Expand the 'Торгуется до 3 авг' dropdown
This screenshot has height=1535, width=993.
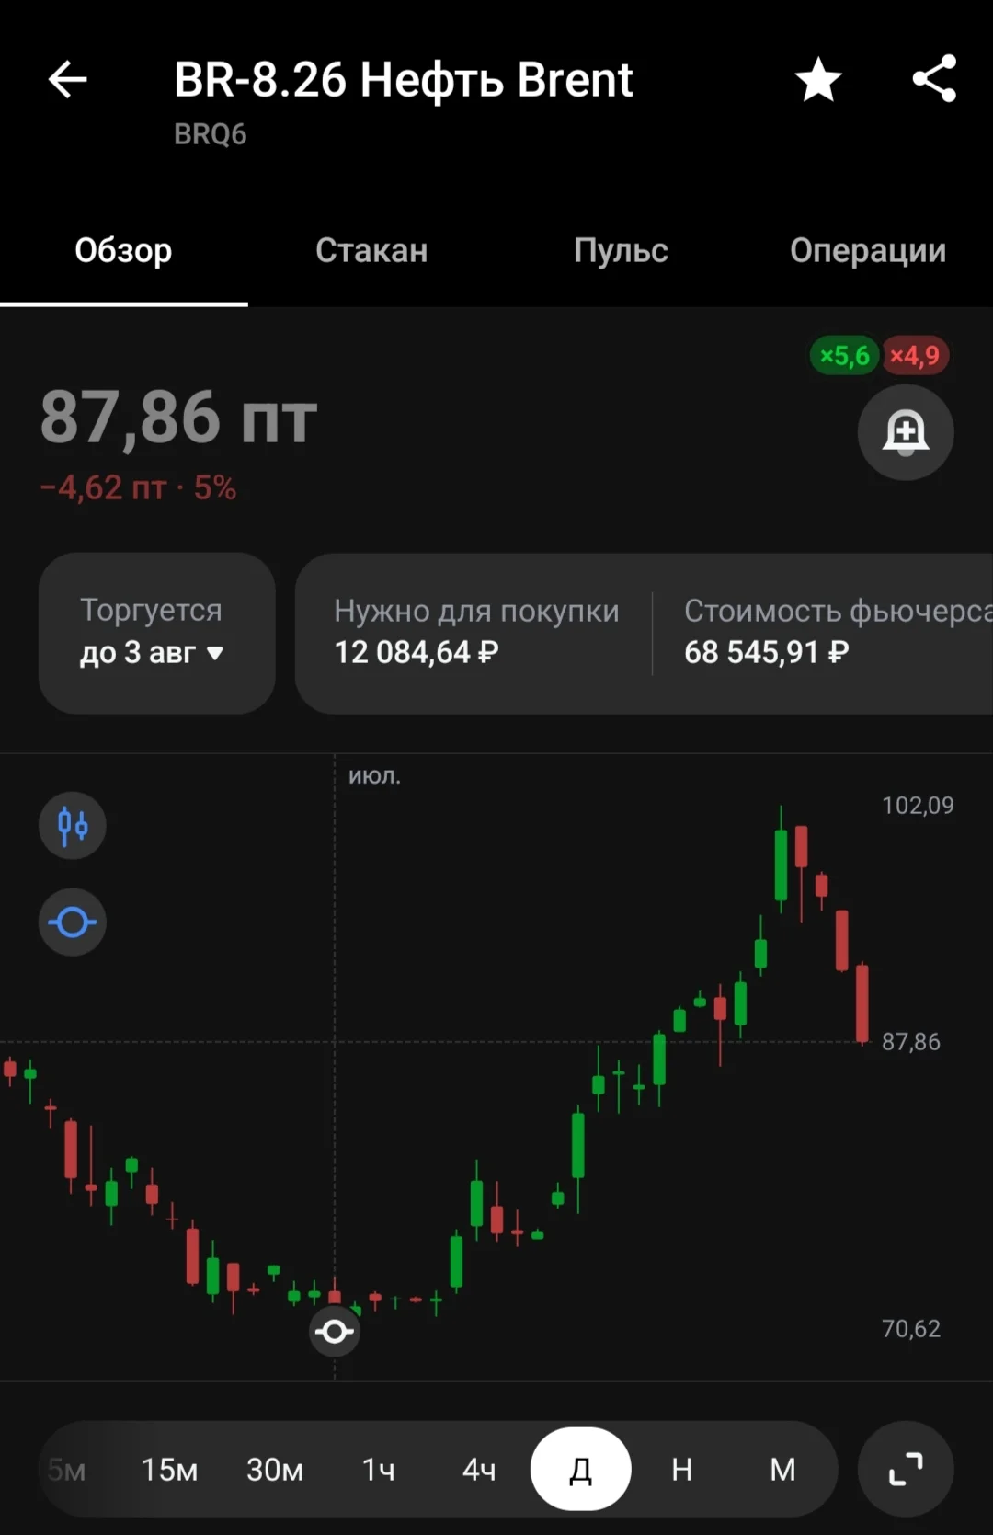coord(157,633)
